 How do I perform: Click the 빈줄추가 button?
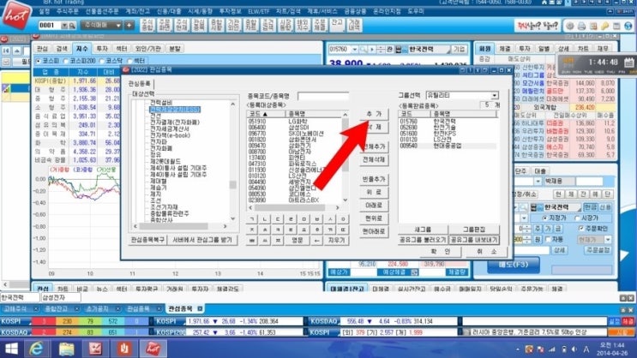coord(374,179)
